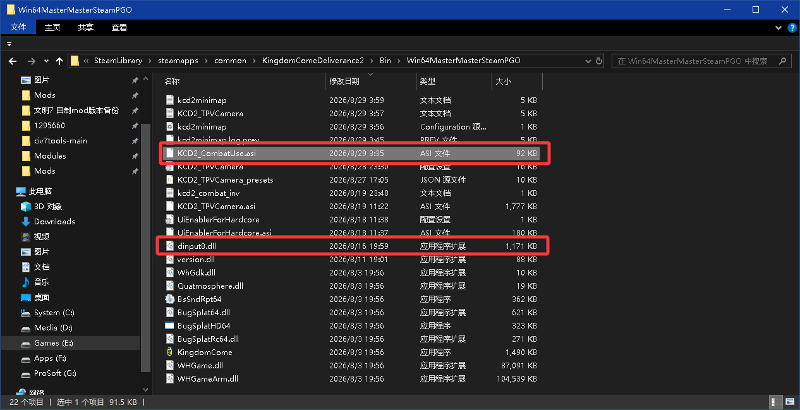Select Quatmosphere.dll file icon
The image size is (800, 410).
click(169, 286)
